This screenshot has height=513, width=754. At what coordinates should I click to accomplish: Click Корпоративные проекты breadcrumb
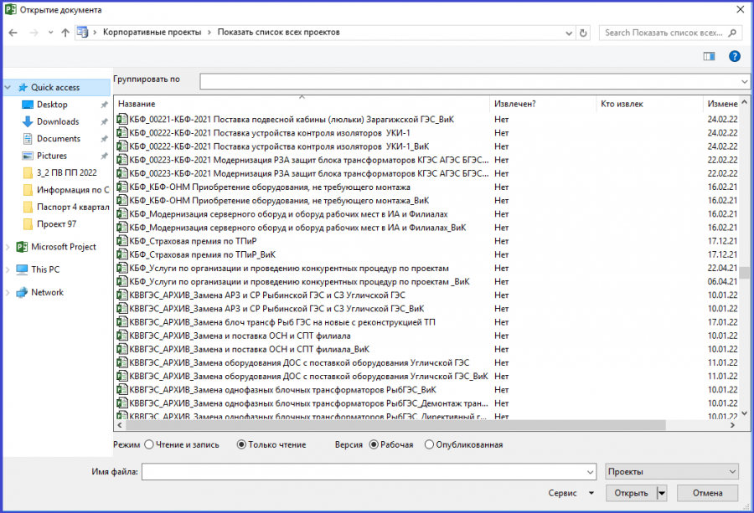tap(152, 32)
